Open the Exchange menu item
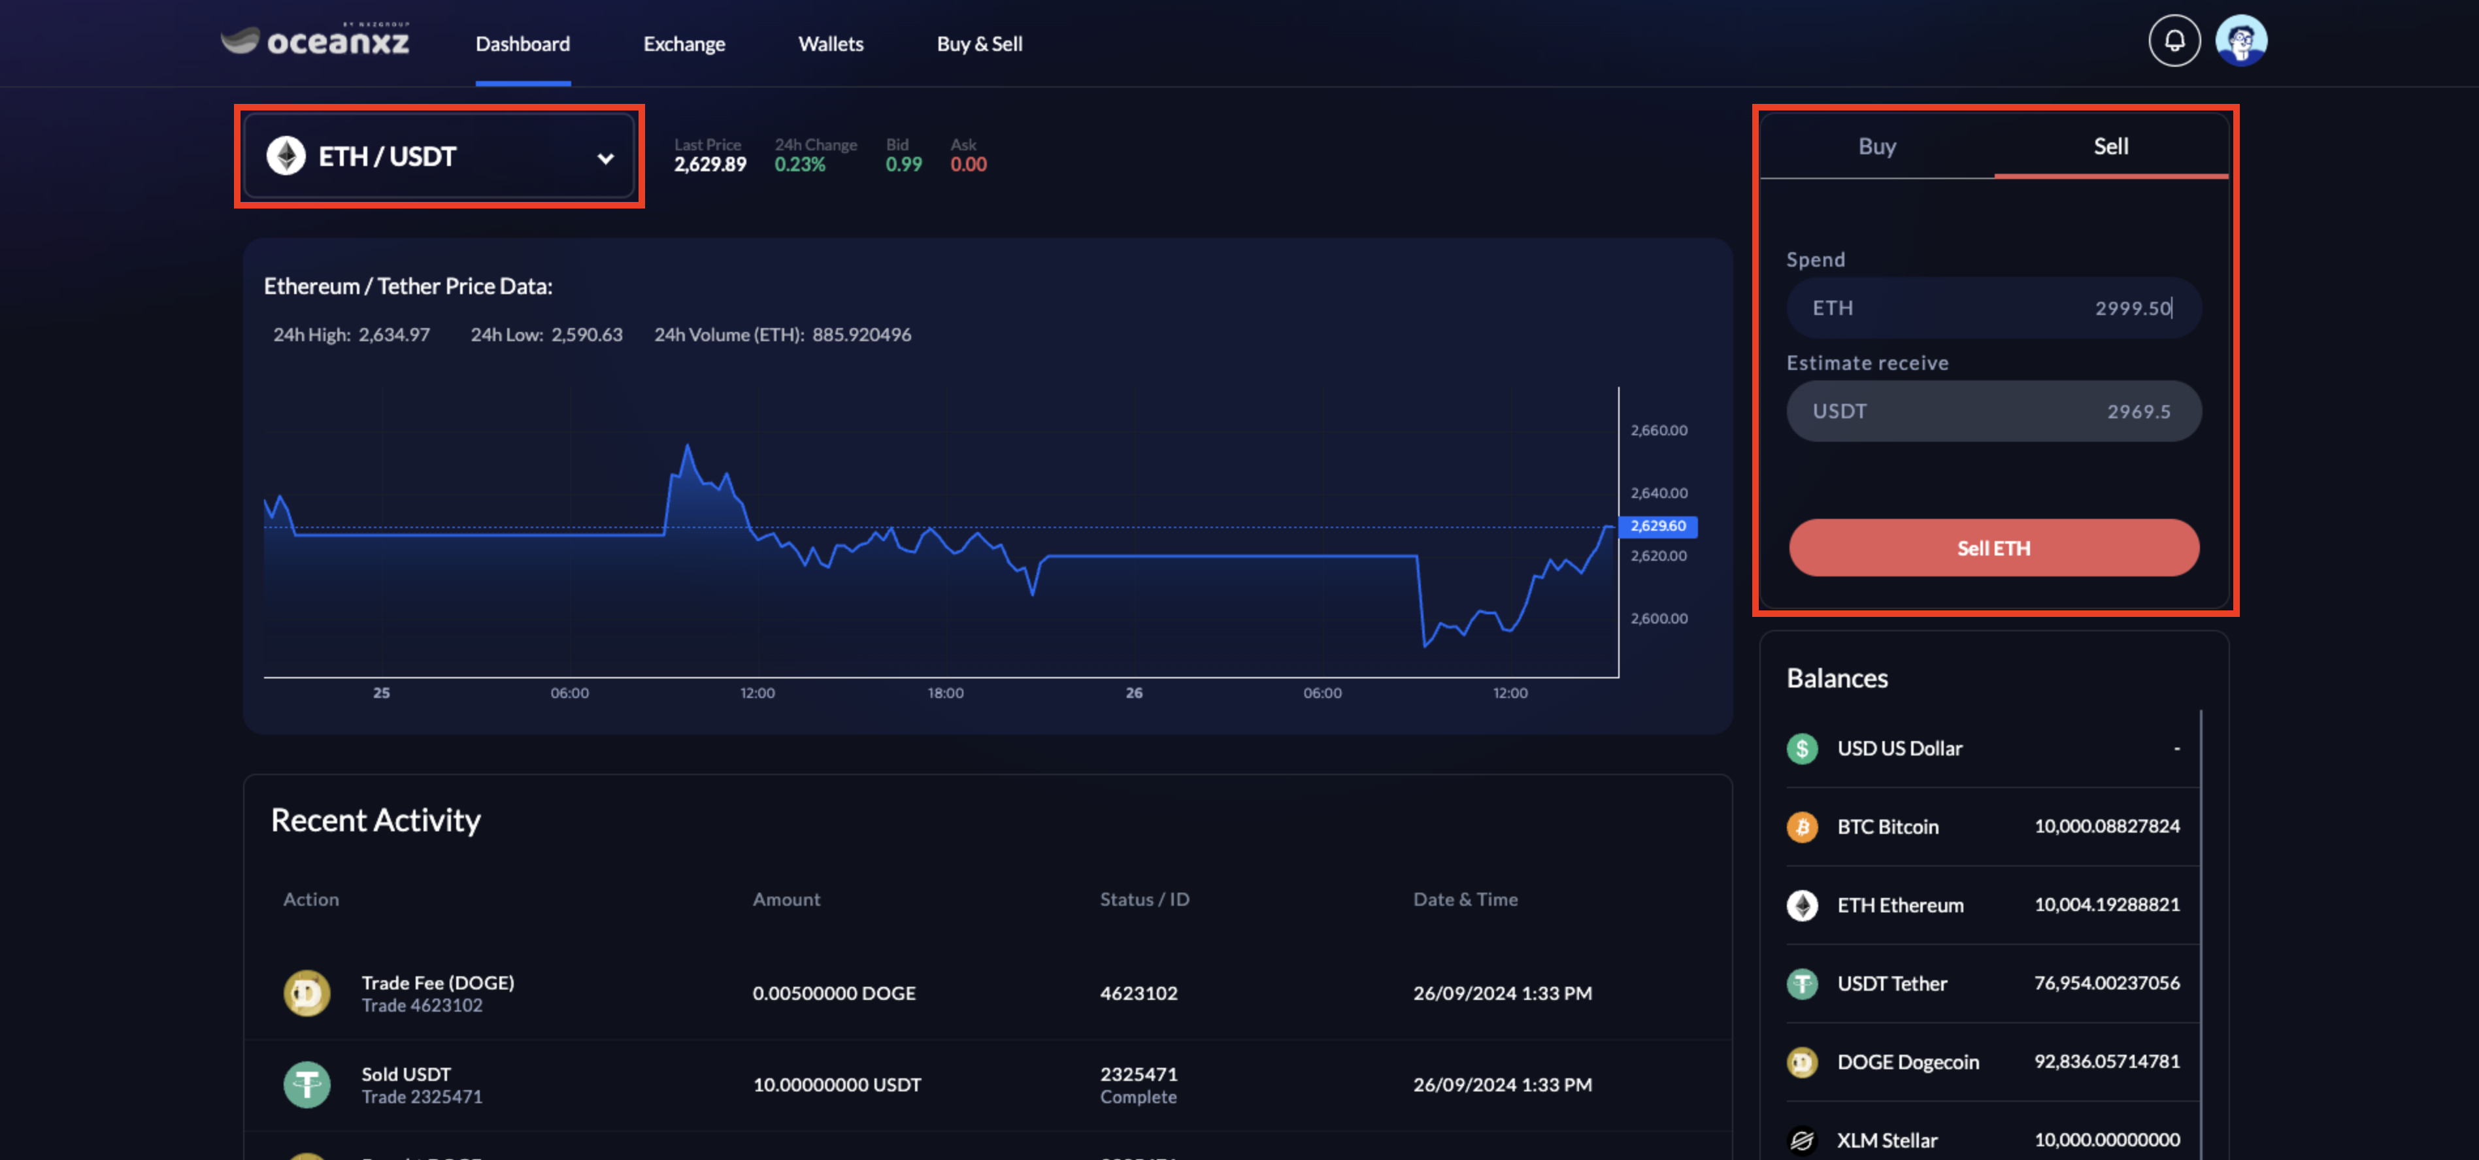The height and width of the screenshot is (1160, 2479). 683,44
